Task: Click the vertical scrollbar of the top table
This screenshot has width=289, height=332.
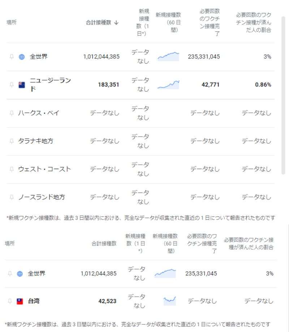Action: click(283, 95)
